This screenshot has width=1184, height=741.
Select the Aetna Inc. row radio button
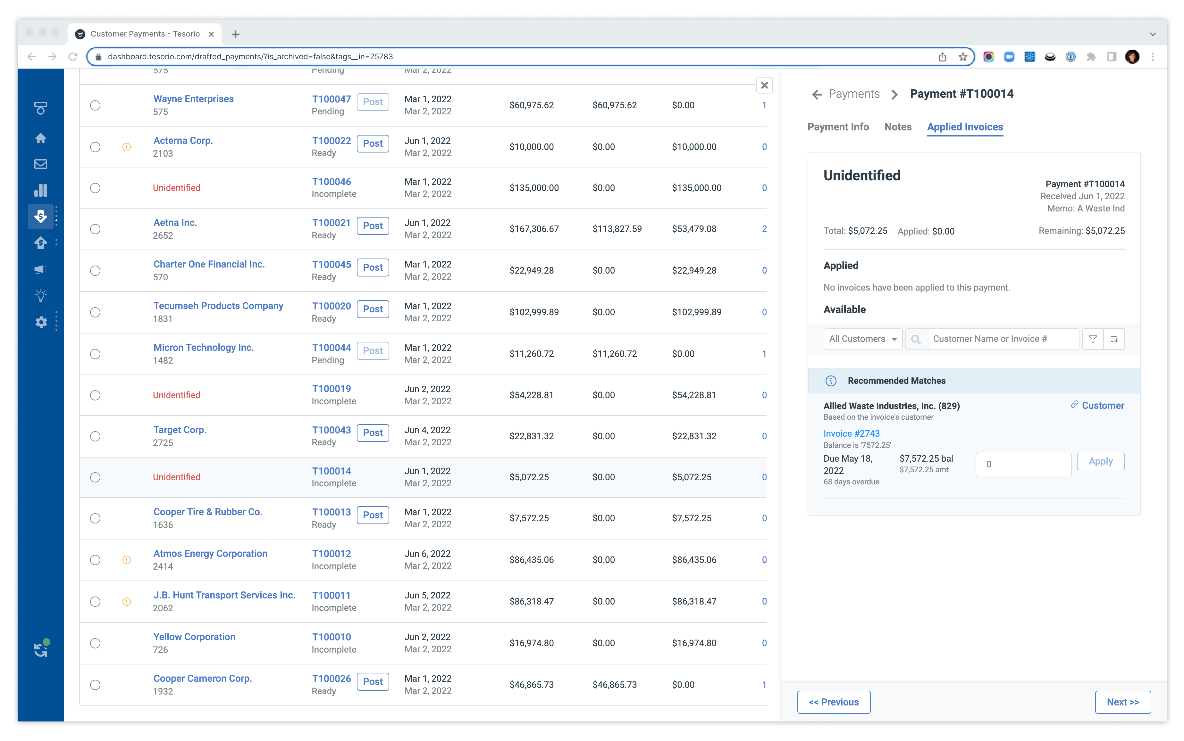(95, 229)
